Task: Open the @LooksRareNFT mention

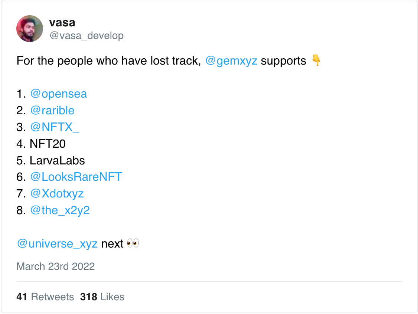Action: click(x=76, y=177)
